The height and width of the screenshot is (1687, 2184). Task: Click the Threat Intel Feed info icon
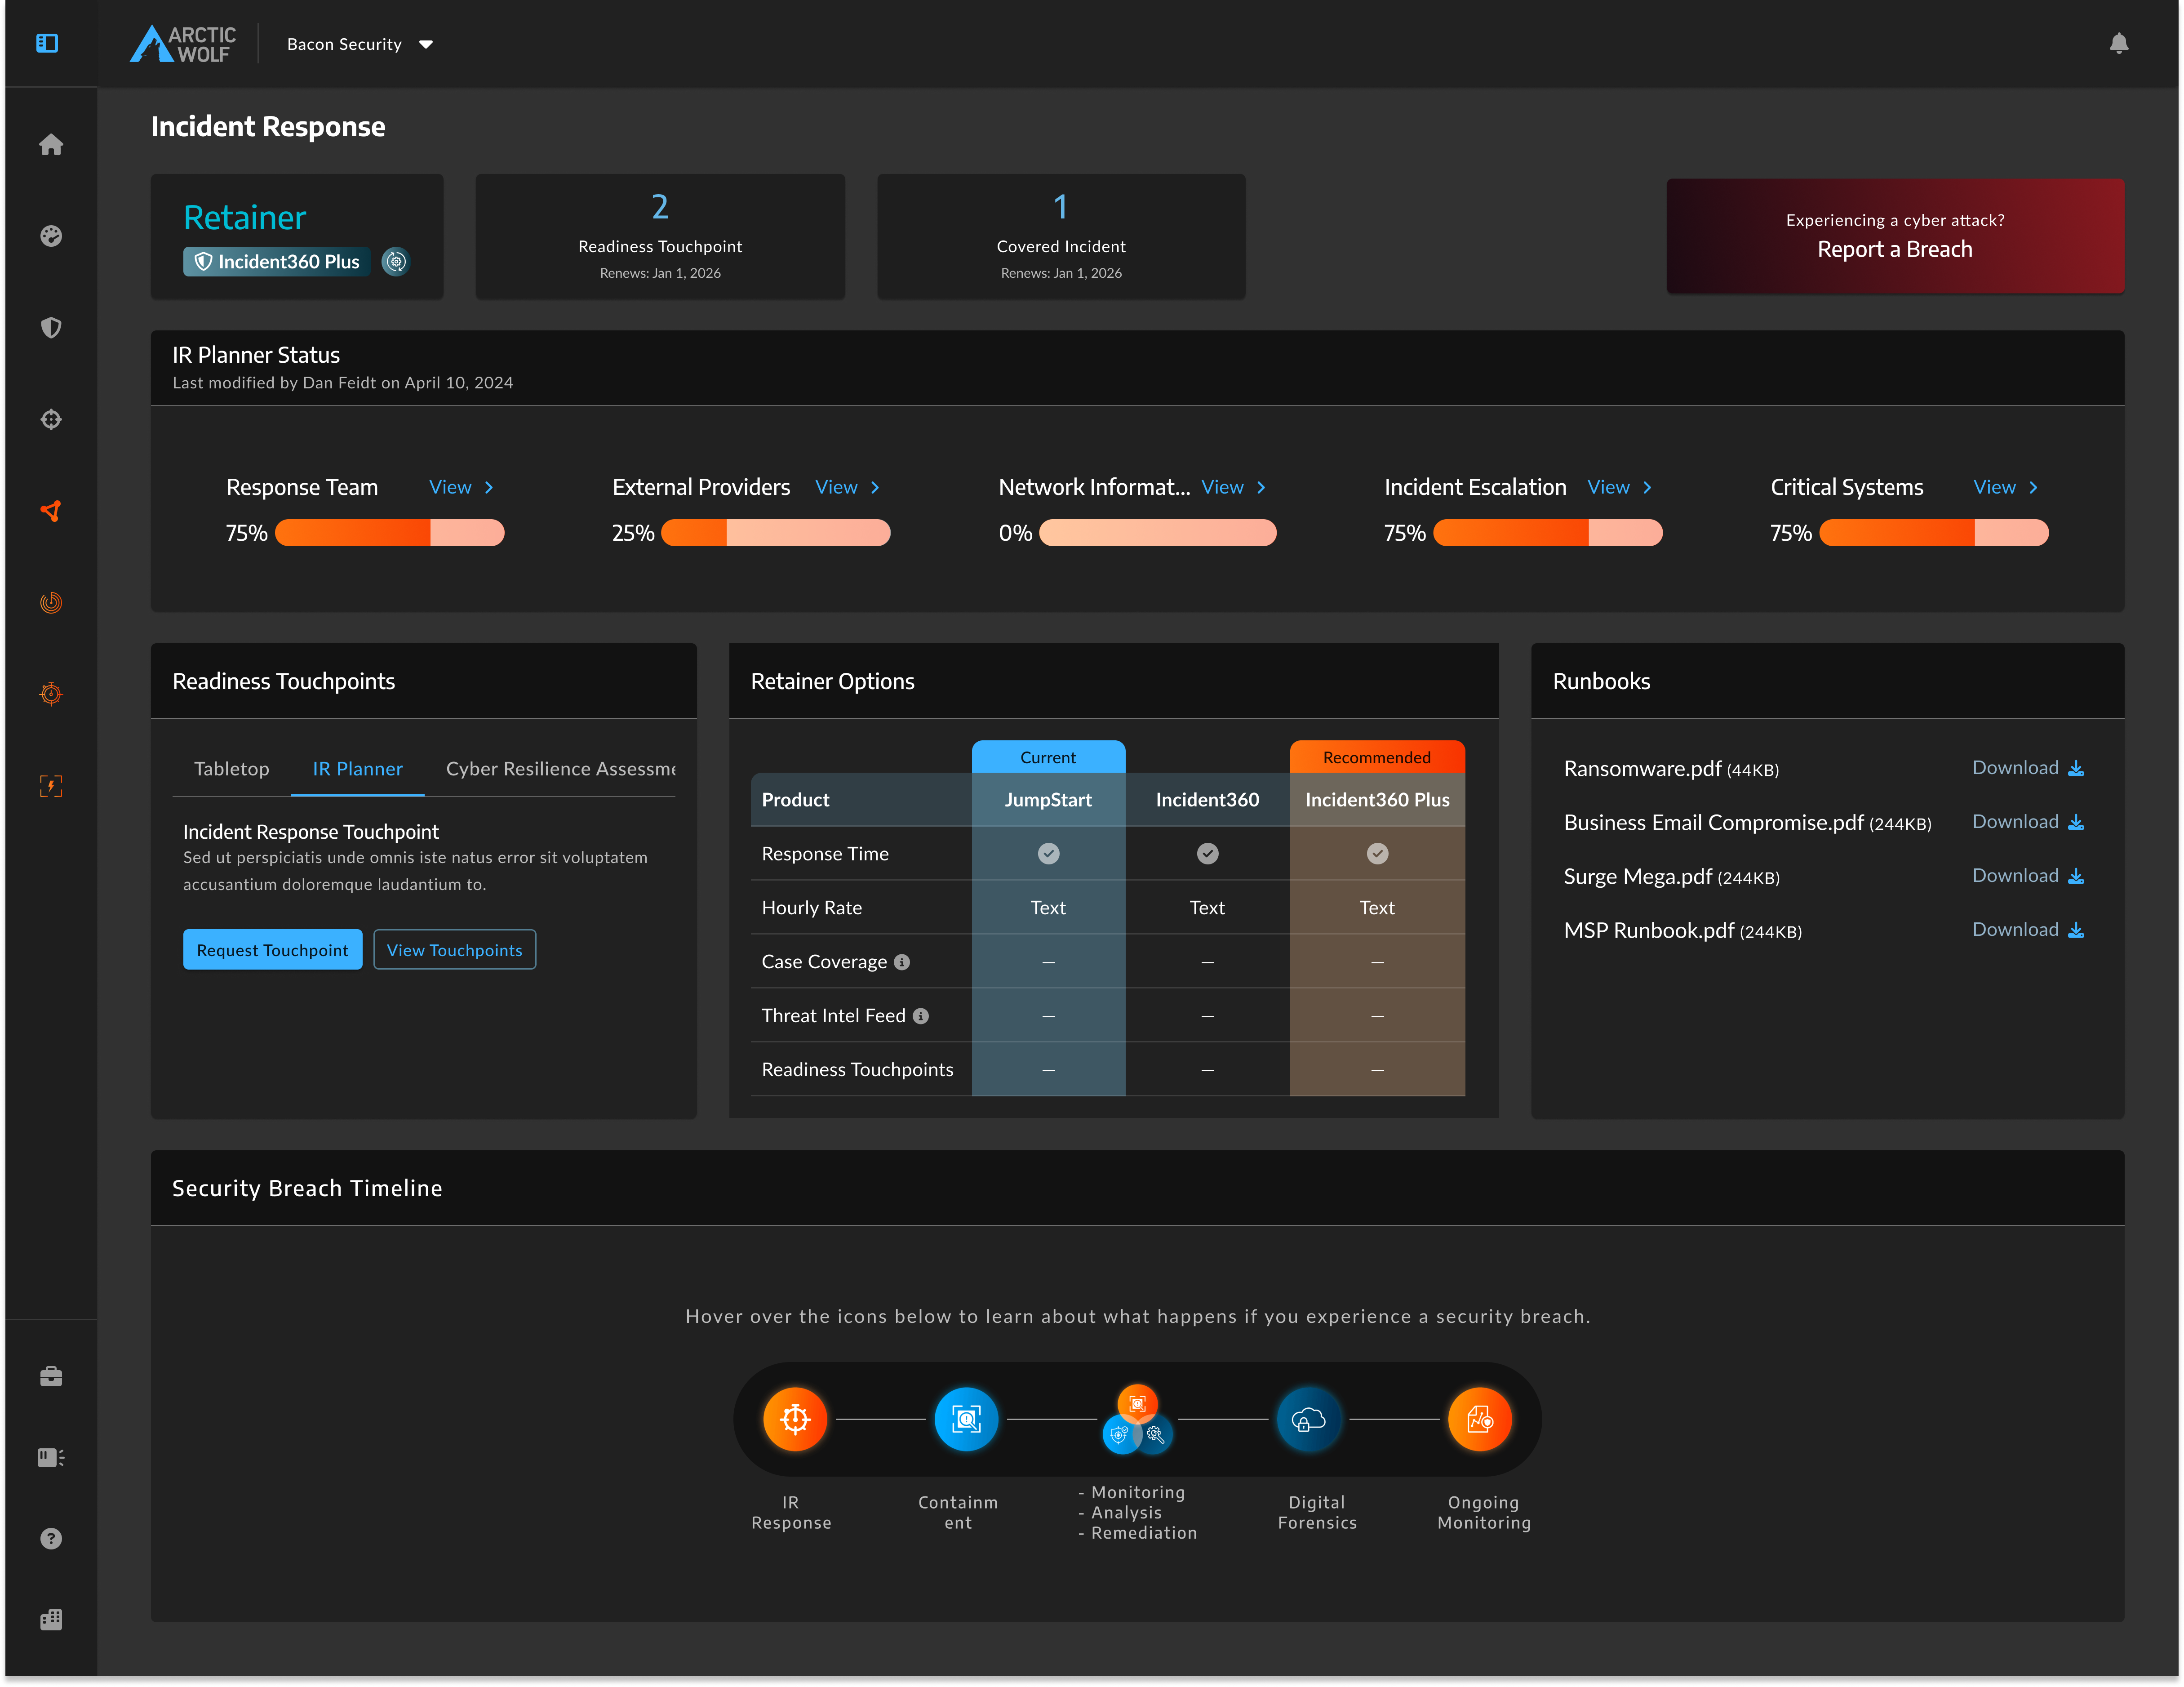click(921, 1016)
